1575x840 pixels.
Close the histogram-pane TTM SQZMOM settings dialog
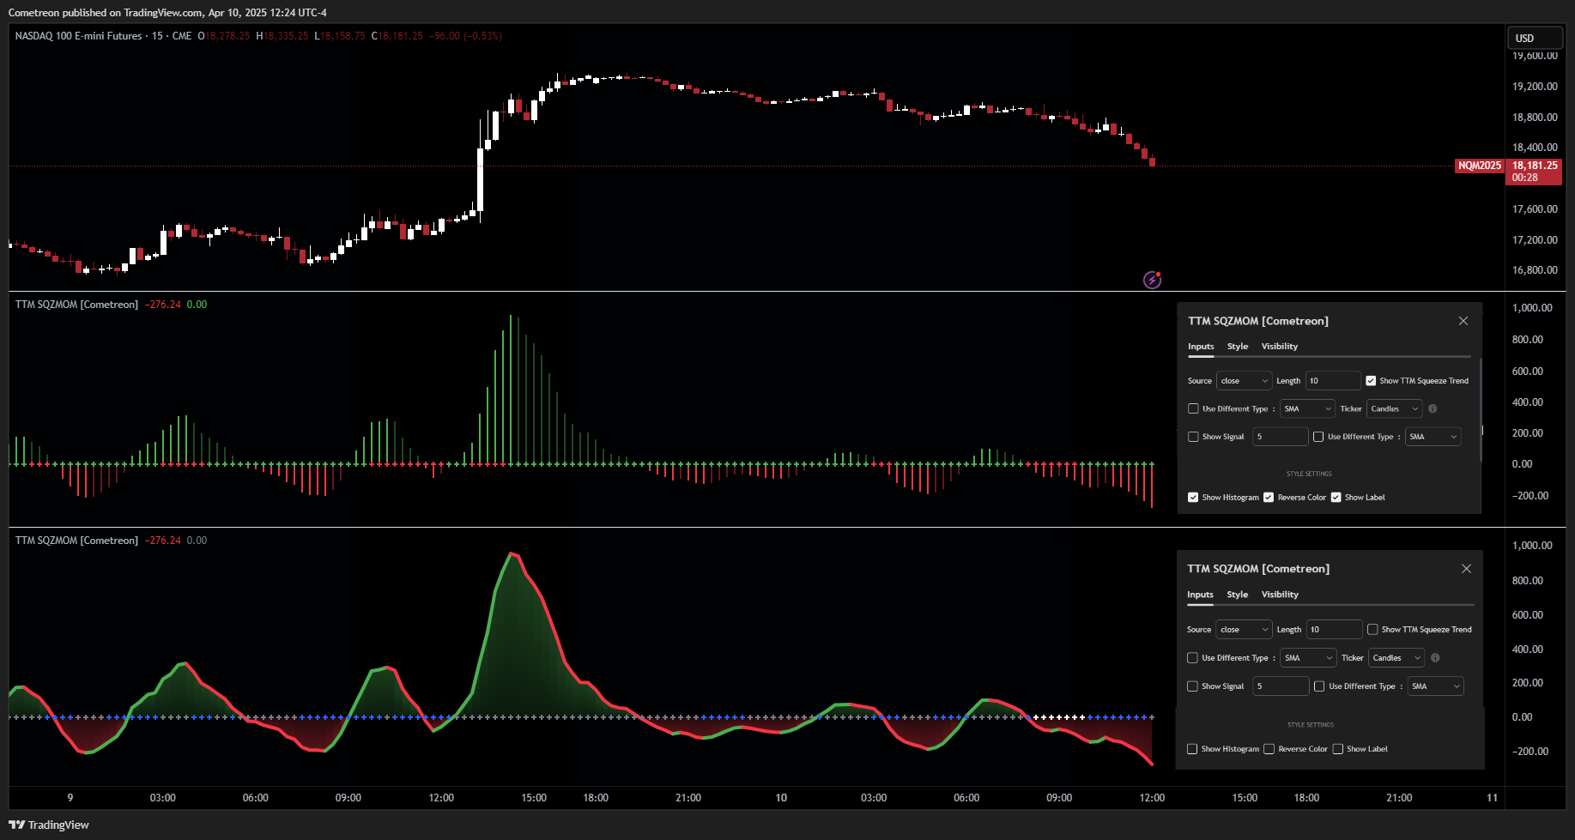[1463, 321]
